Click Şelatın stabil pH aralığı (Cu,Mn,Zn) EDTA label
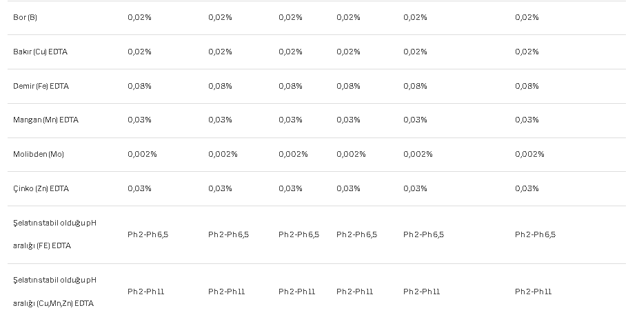The width and height of the screenshot is (628, 319). pyautogui.click(x=54, y=291)
